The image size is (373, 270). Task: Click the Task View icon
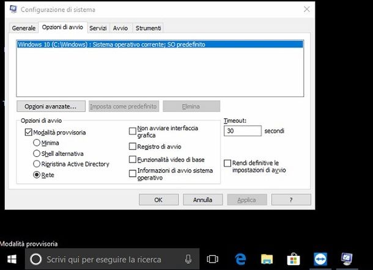pyautogui.click(x=212, y=259)
